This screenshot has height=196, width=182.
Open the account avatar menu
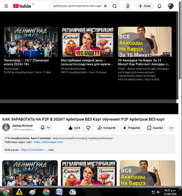pos(171,6)
